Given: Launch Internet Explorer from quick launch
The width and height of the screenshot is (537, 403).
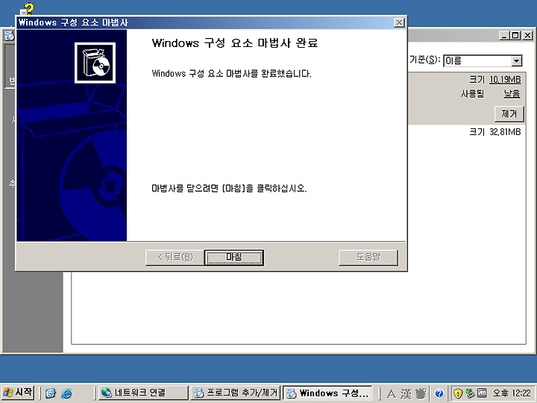Looking at the screenshot, I should tap(66, 393).
